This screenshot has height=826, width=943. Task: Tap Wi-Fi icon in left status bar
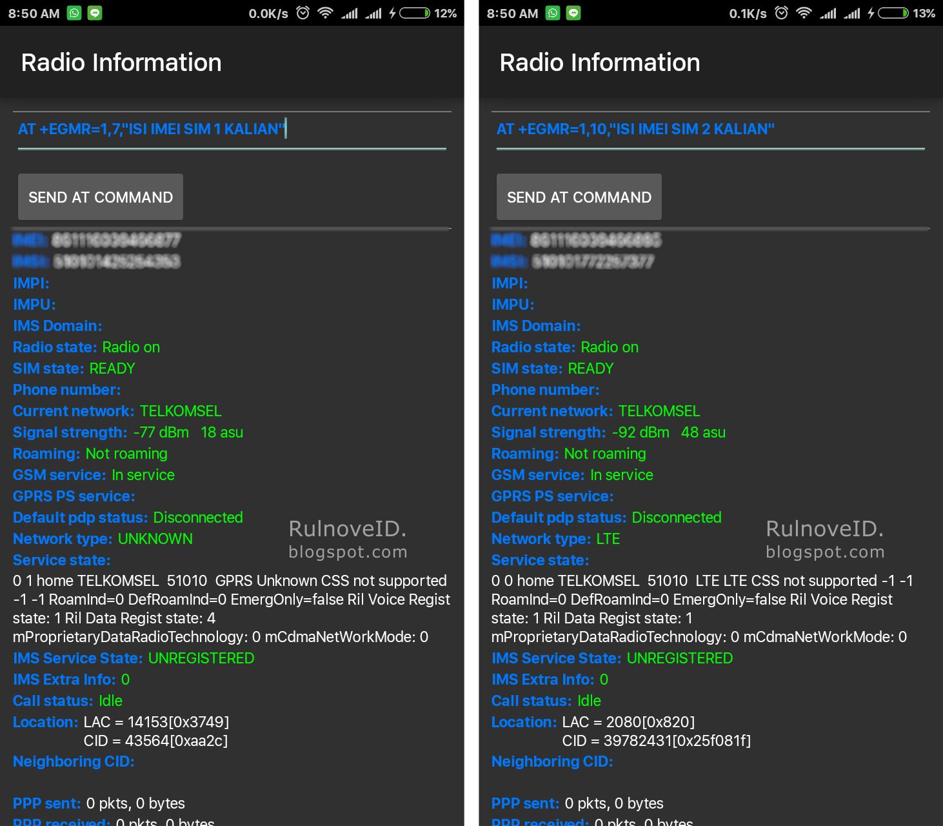[326, 13]
